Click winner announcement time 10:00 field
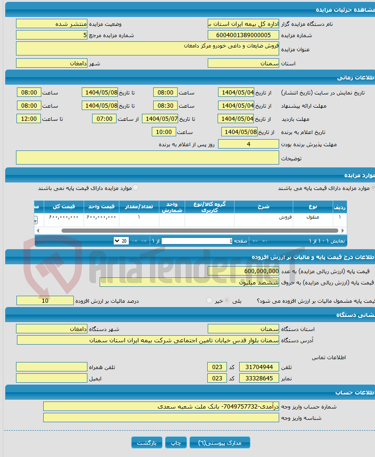 (x=164, y=132)
